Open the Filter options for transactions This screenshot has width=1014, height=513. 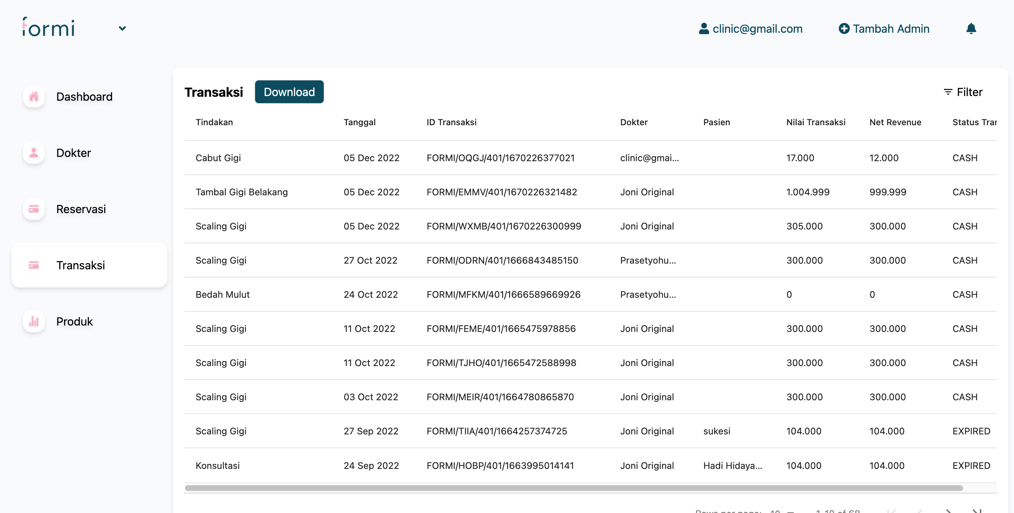(x=963, y=92)
